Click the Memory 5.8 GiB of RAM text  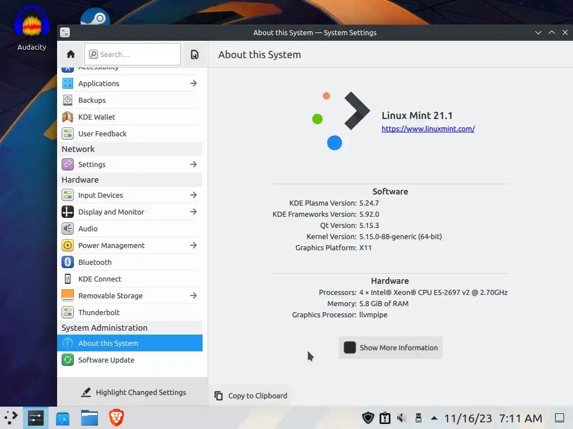[384, 303]
